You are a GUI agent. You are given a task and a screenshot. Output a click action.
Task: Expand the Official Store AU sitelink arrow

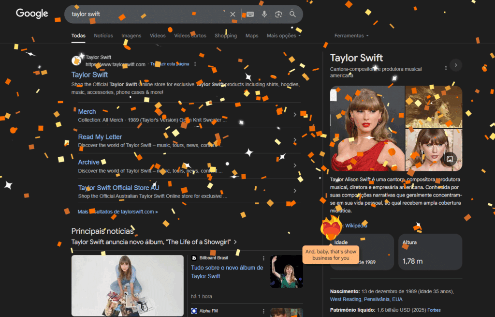point(295,191)
